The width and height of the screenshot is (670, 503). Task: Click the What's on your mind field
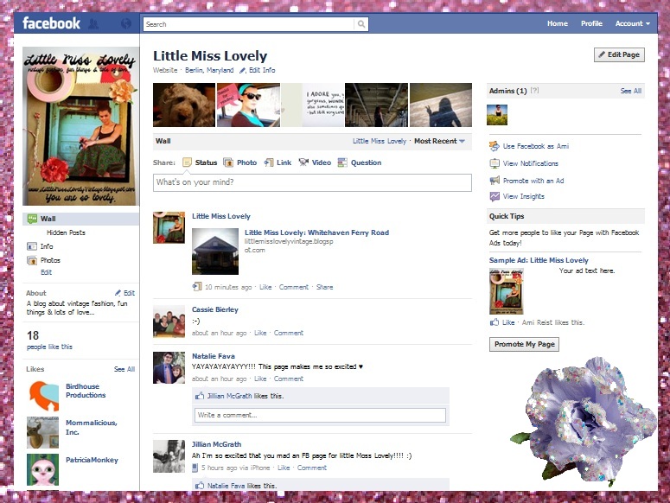(312, 182)
